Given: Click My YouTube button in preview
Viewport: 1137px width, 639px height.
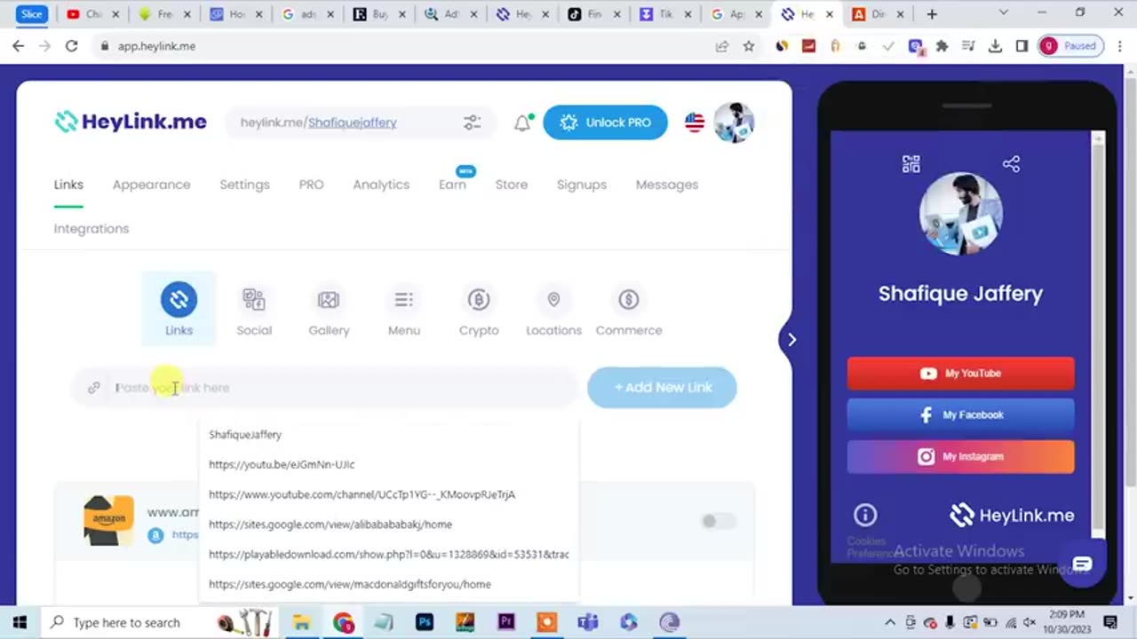Looking at the screenshot, I should coord(960,373).
